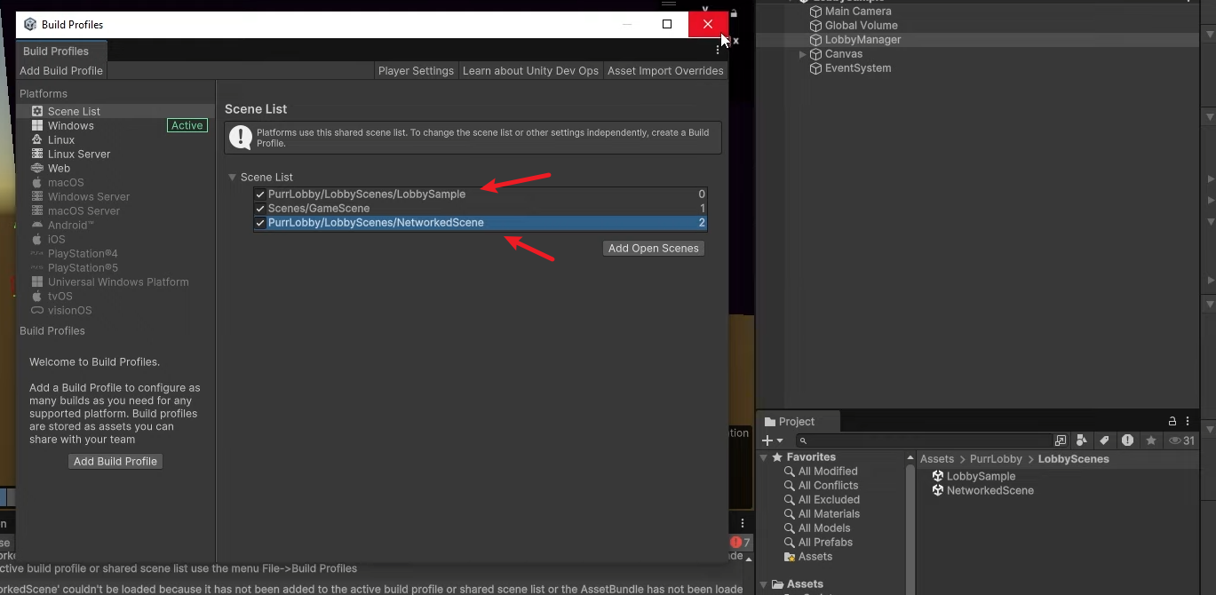This screenshot has height=595, width=1216.
Task: Select the Linux penguin platform icon
Action: pyautogui.click(x=37, y=139)
